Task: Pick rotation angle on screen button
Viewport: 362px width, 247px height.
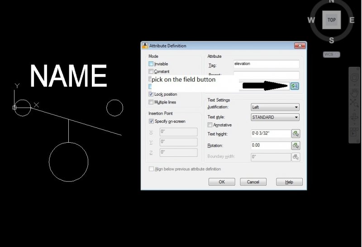Action: coord(296,145)
